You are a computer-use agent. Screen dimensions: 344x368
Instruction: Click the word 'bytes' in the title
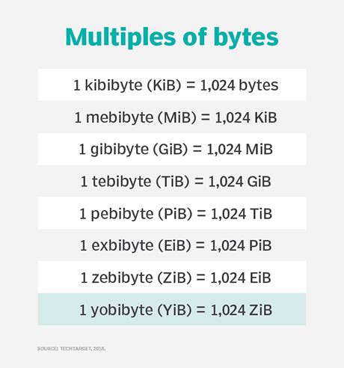246,38
